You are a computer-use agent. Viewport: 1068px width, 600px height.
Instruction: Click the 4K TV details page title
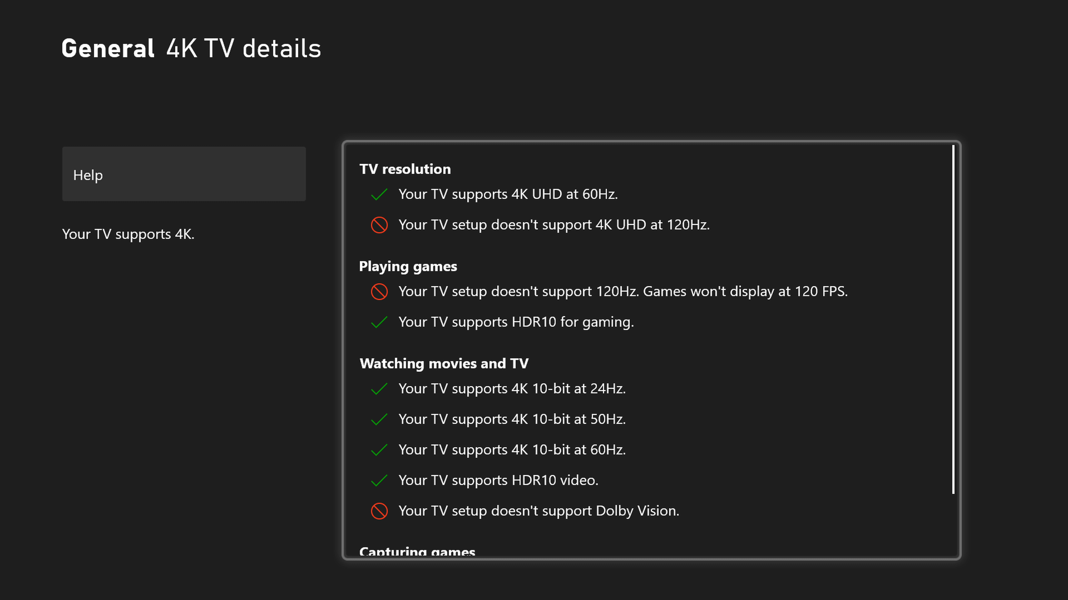244,48
